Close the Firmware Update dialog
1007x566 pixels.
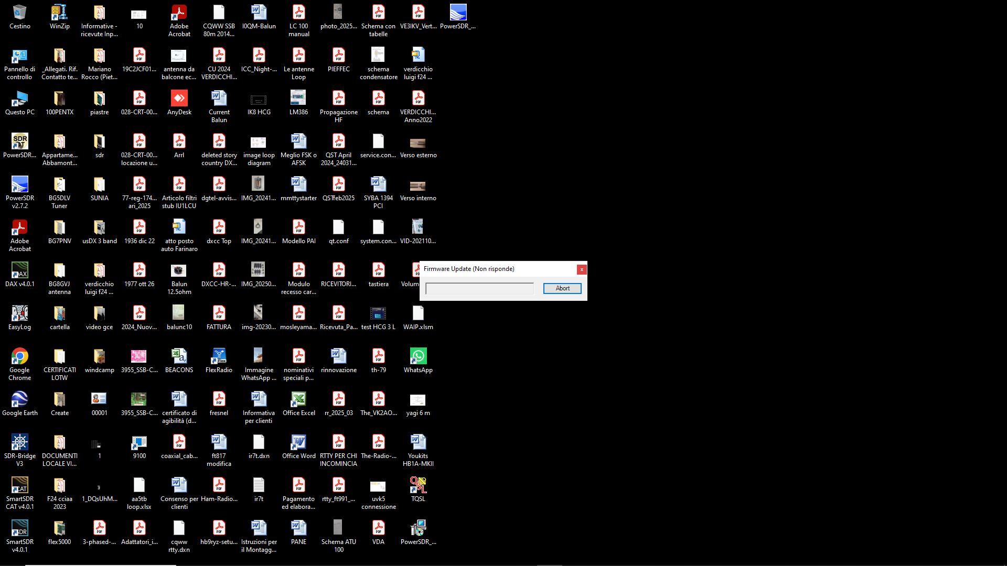[582, 269]
